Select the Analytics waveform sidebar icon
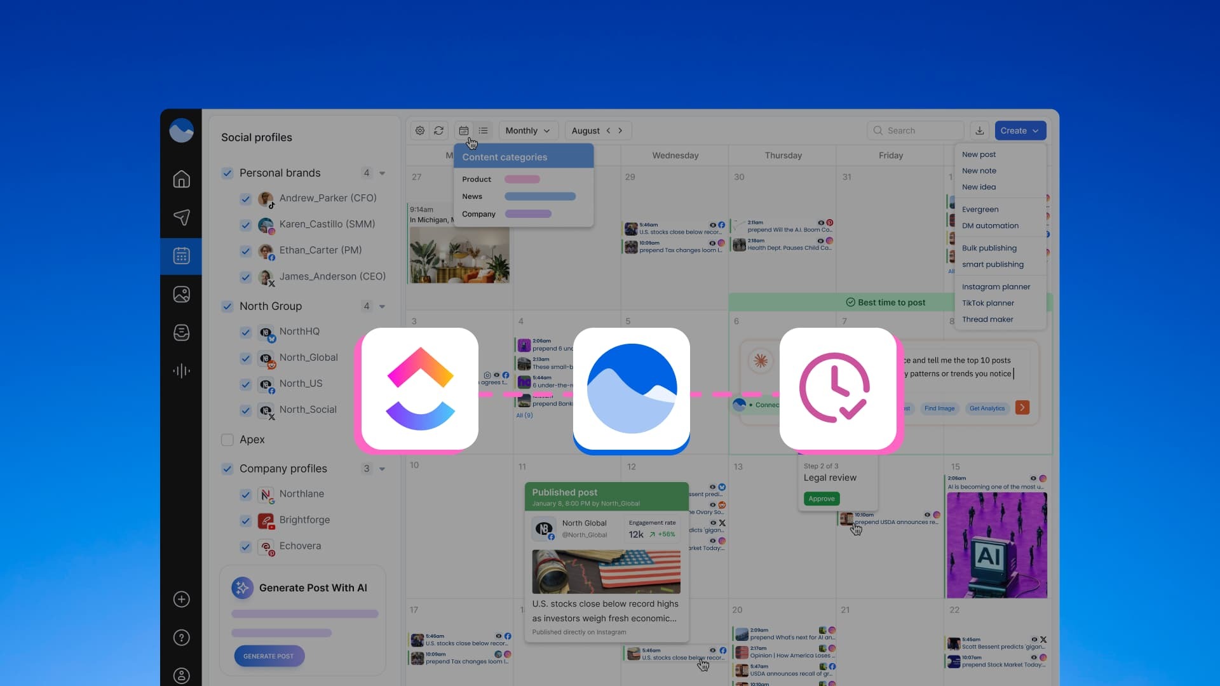Image resolution: width=1220 pixels, height=686 pixels. click(182, 370)
